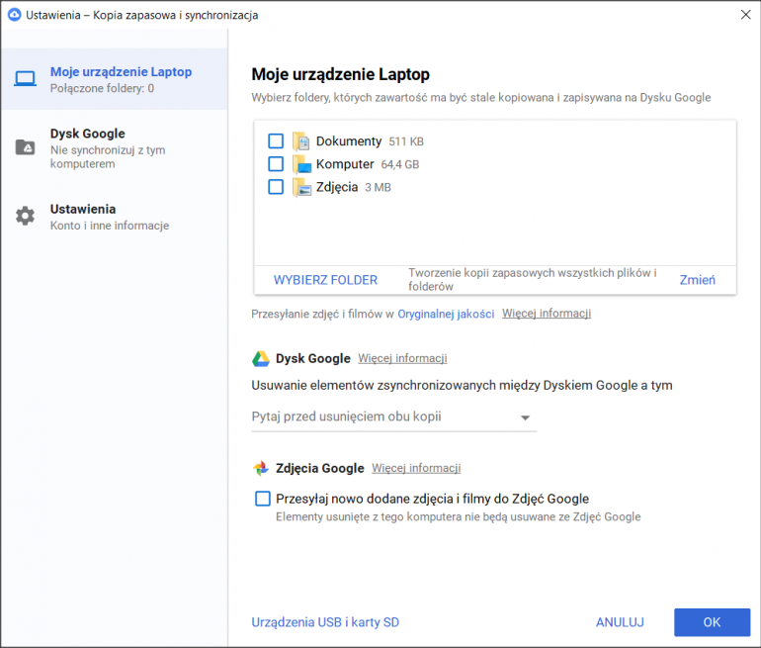Click the Zdjęcia folder icon
The height and width of the screenshot is (648, 761).
301,187
